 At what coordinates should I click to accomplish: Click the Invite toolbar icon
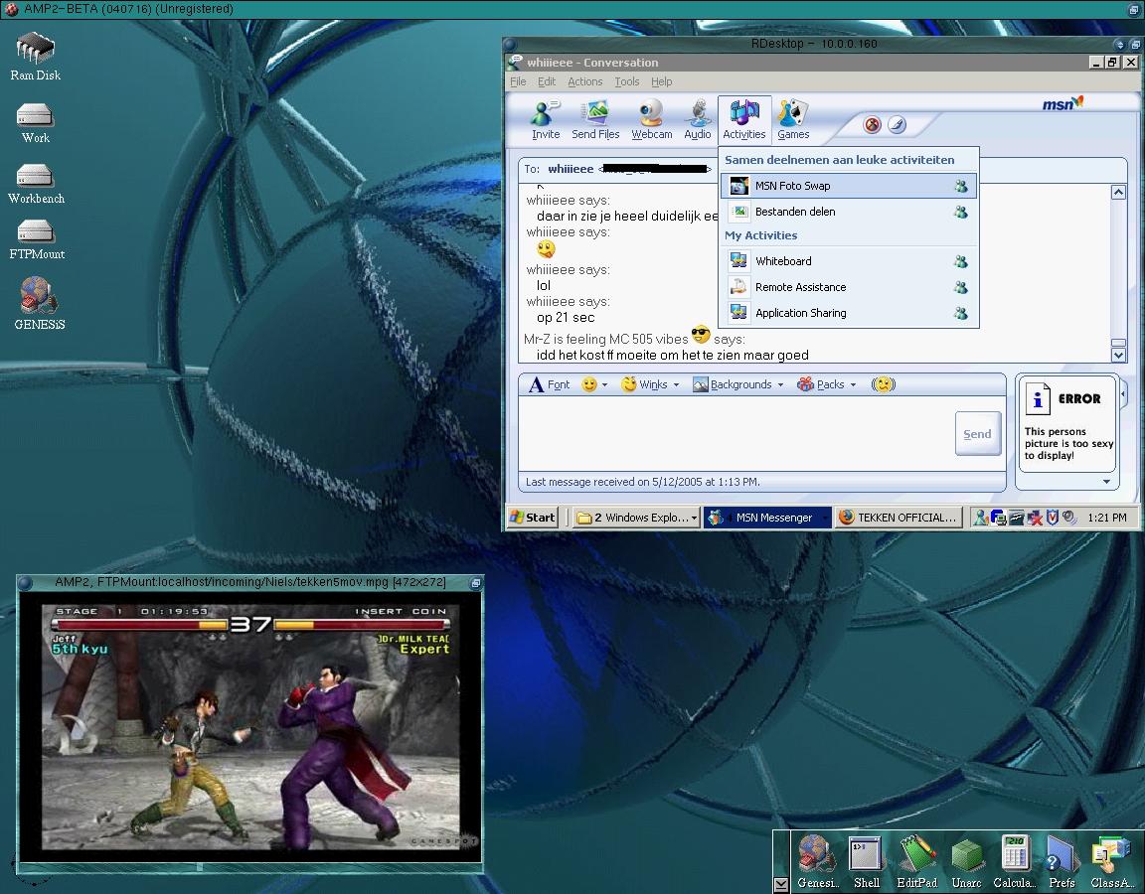pyautogui.click(x=546, y=119)
